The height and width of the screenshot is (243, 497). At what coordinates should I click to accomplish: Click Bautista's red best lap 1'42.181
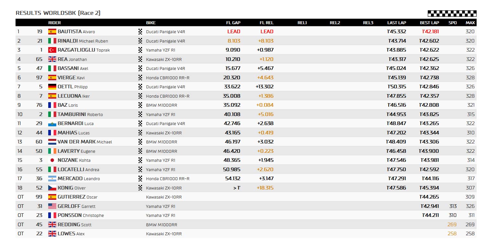(x=431, y=32)
